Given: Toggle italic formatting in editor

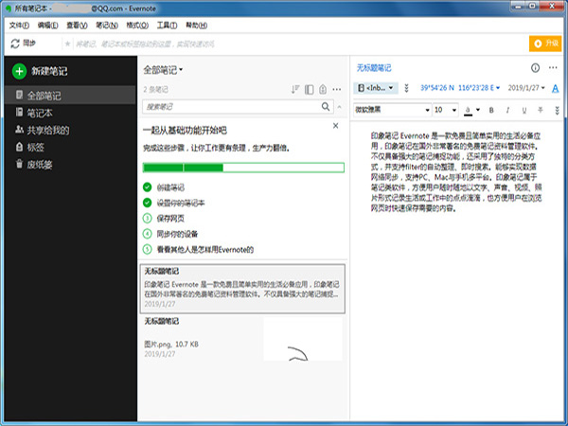Looking at the screenshot, I should [x=507, y=110].
